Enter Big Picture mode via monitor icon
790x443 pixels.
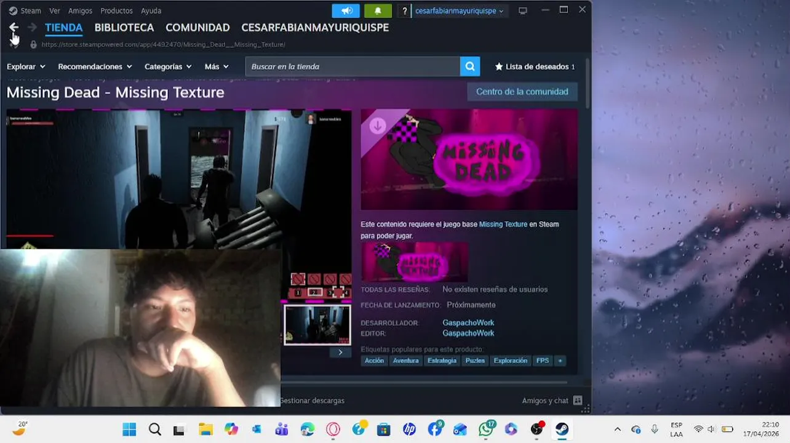point(523,10)
